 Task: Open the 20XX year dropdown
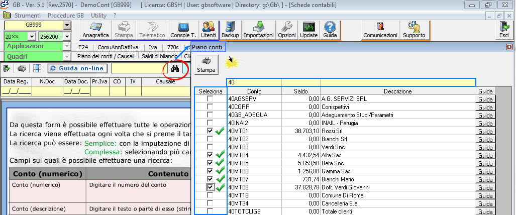point(32,37)
